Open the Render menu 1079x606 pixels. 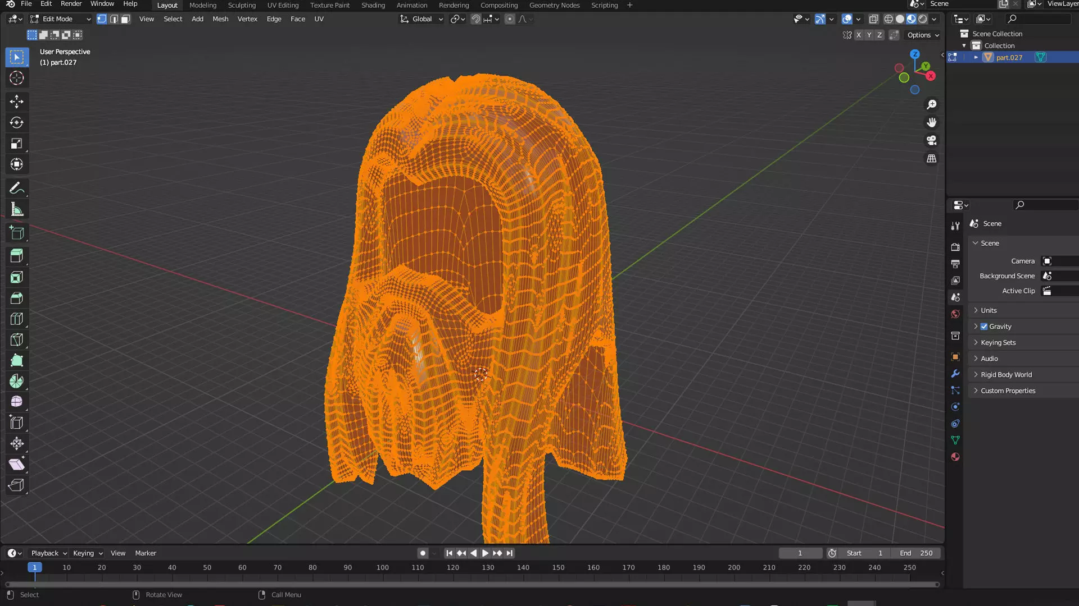point(71,4)
